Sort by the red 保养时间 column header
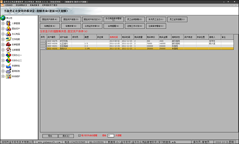This screenshot has height=144, width=239. [x=115, y=37]
